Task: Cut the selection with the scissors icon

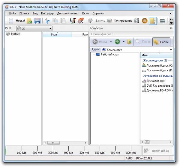Action: click(x=47, y=21)
